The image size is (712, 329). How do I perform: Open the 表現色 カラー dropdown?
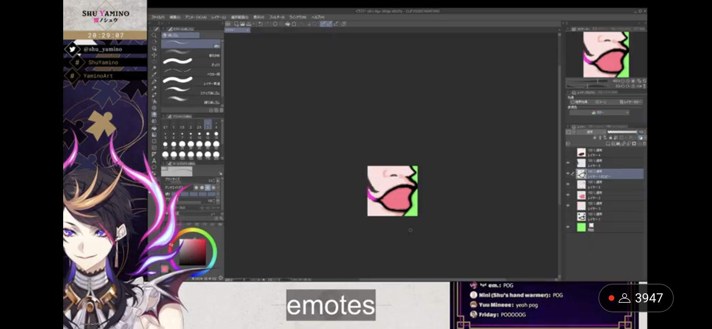point(600,113)
